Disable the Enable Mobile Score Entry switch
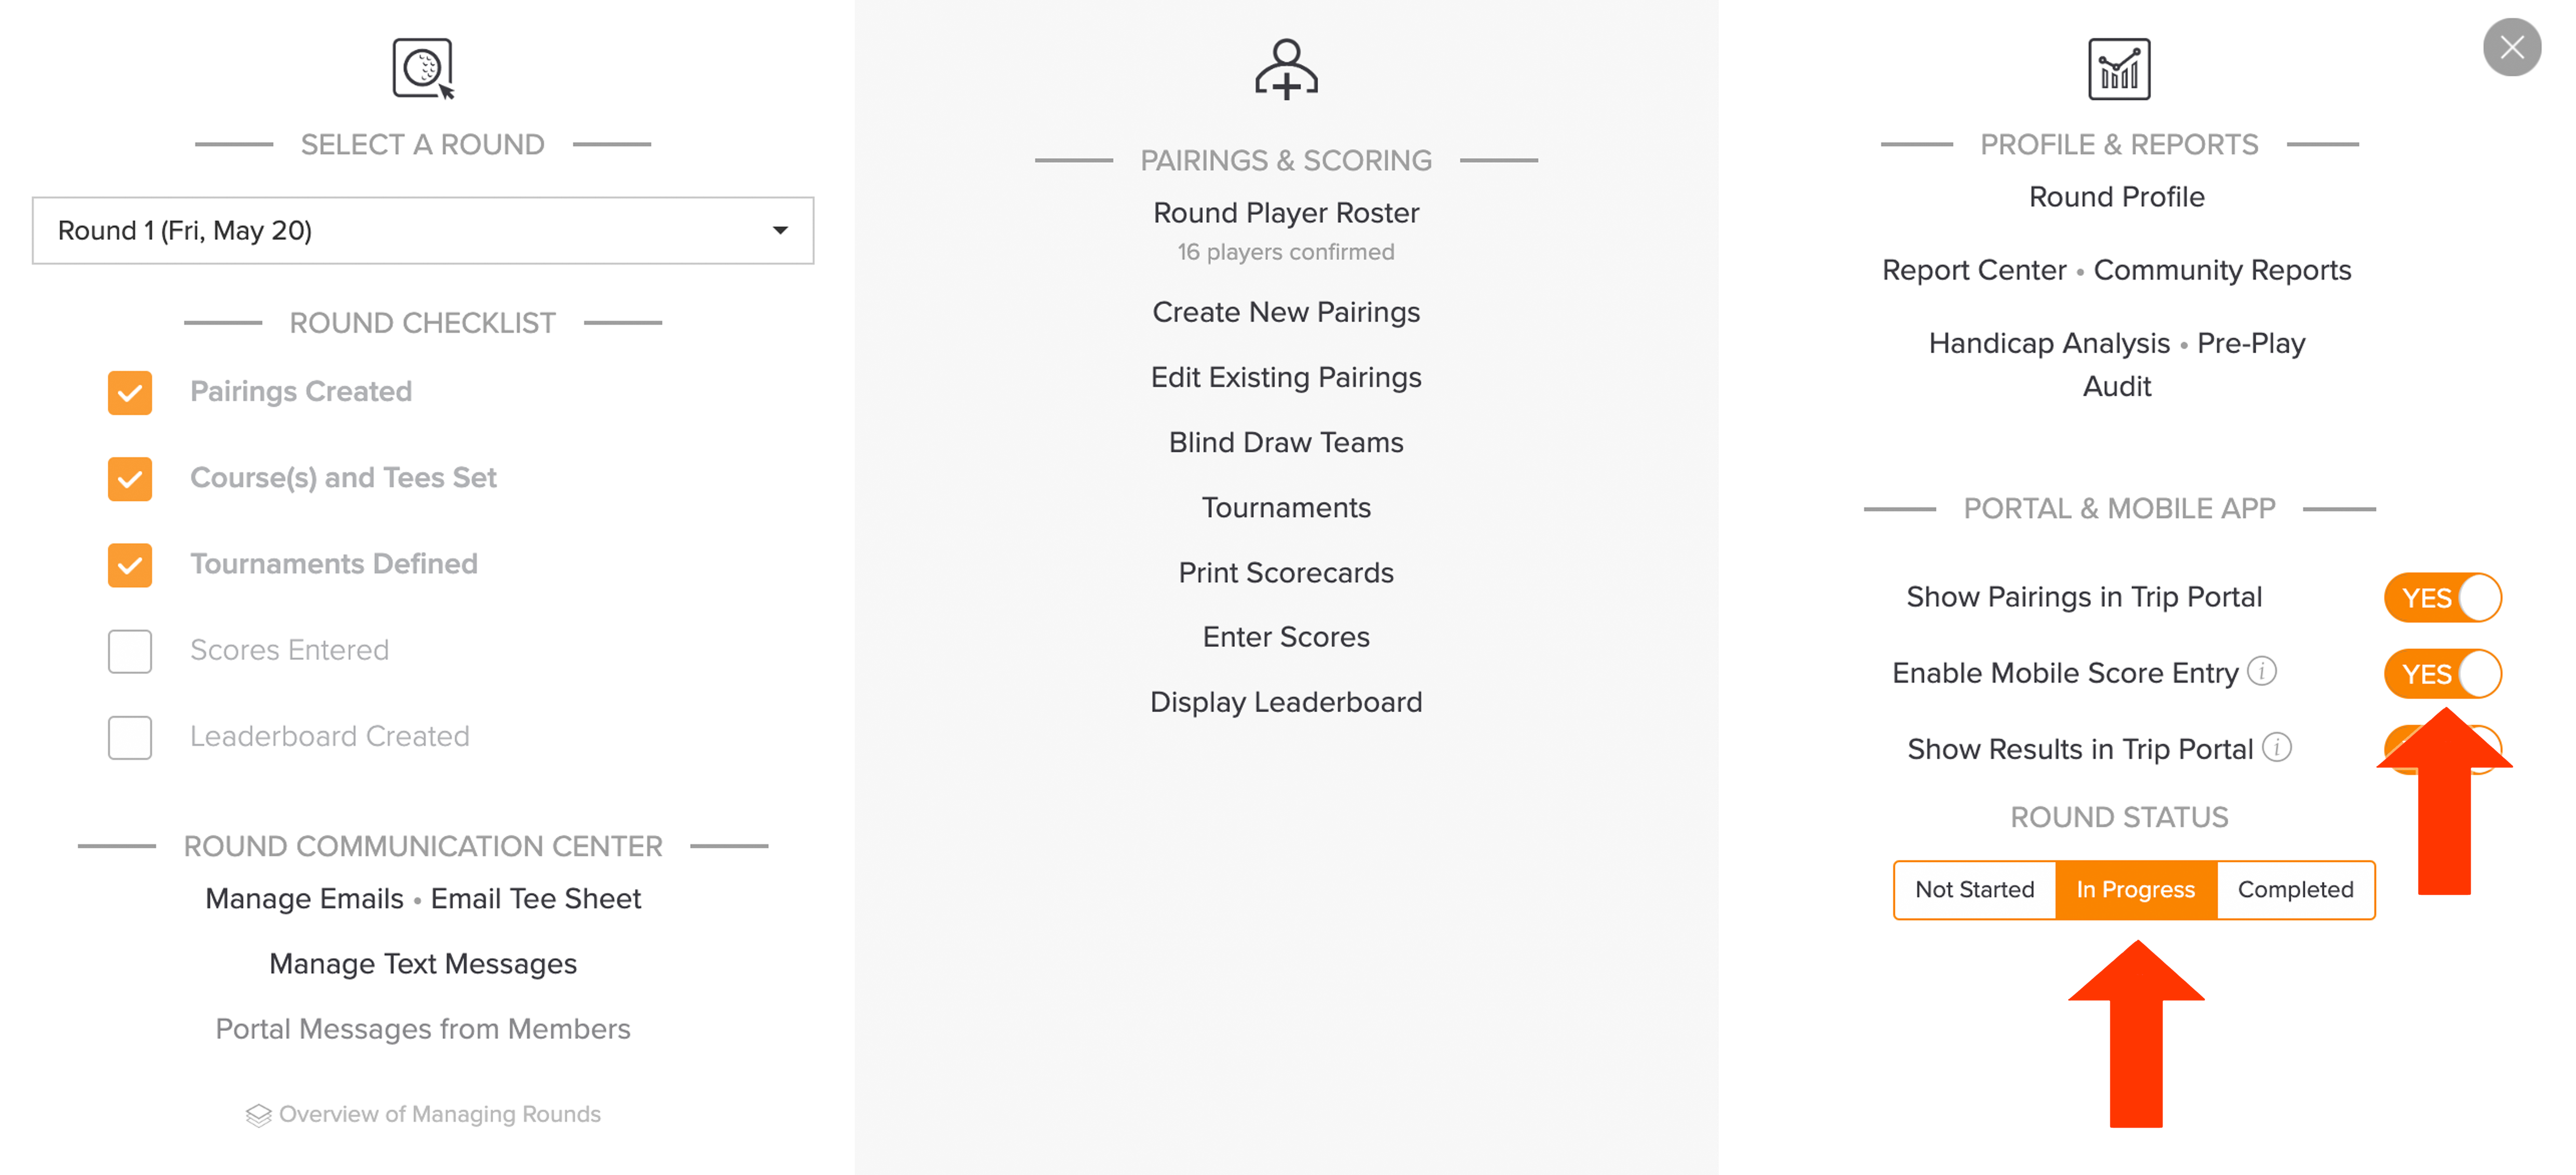Image resolution: width=2576 pixels, height=1175 pixels. pyautogui.click(x=2443, y=673)
